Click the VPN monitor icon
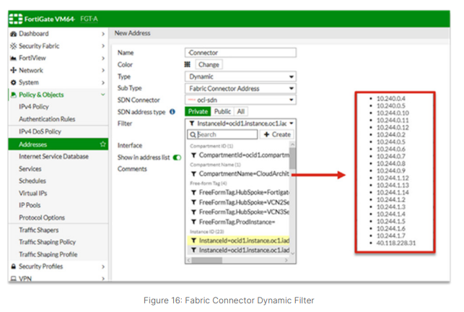 13,279
